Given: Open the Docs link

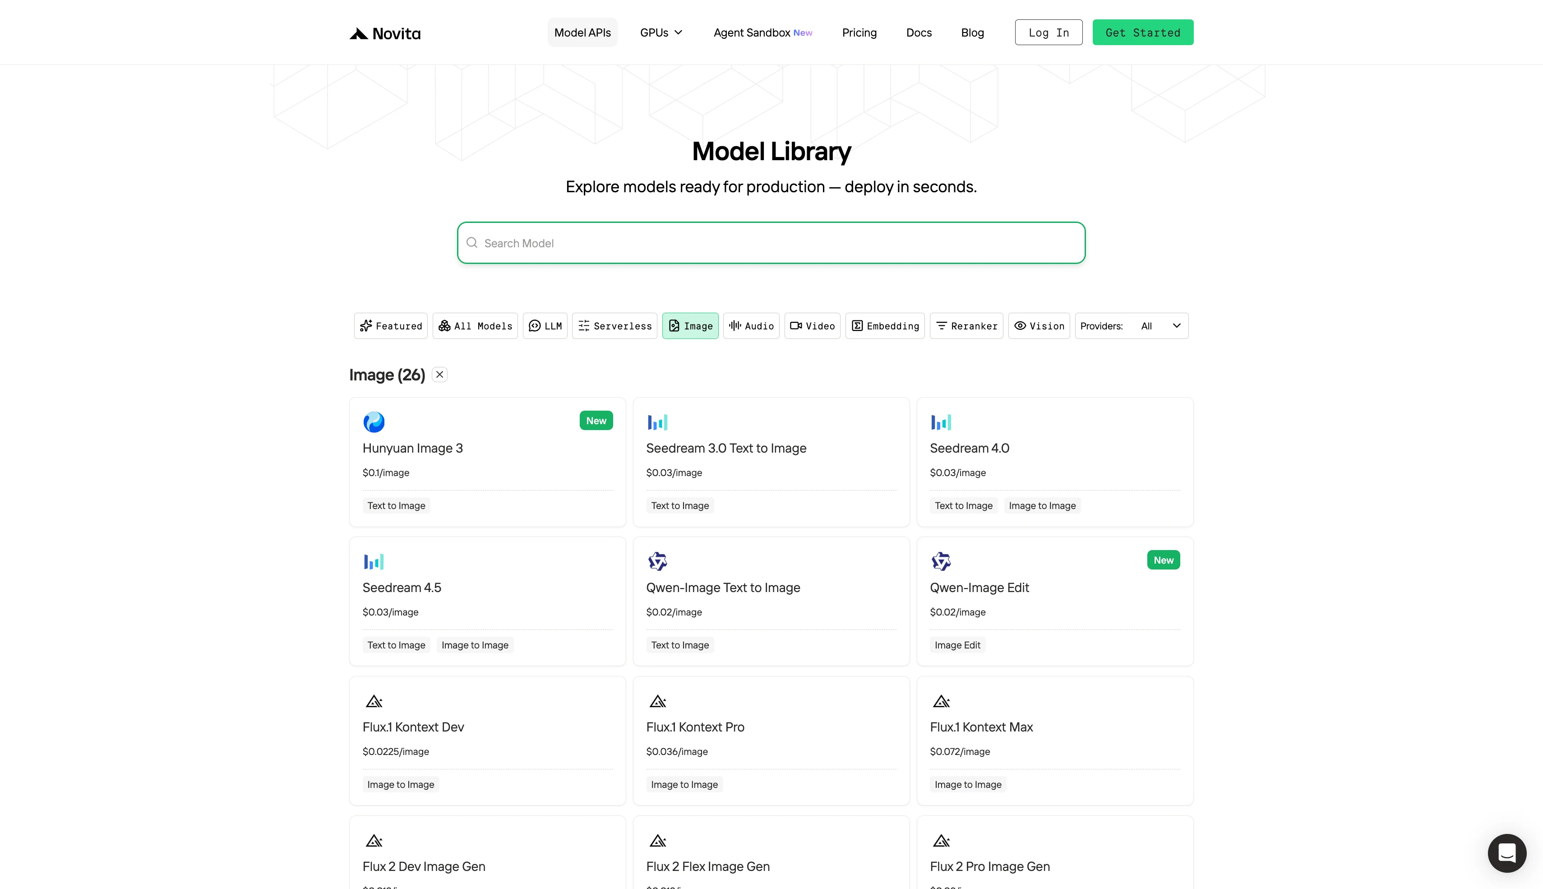Looking at the screenshot, I should tap(919, 32).
